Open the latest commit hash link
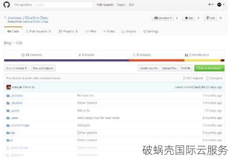The image size is (228, 158). [199, 87]
